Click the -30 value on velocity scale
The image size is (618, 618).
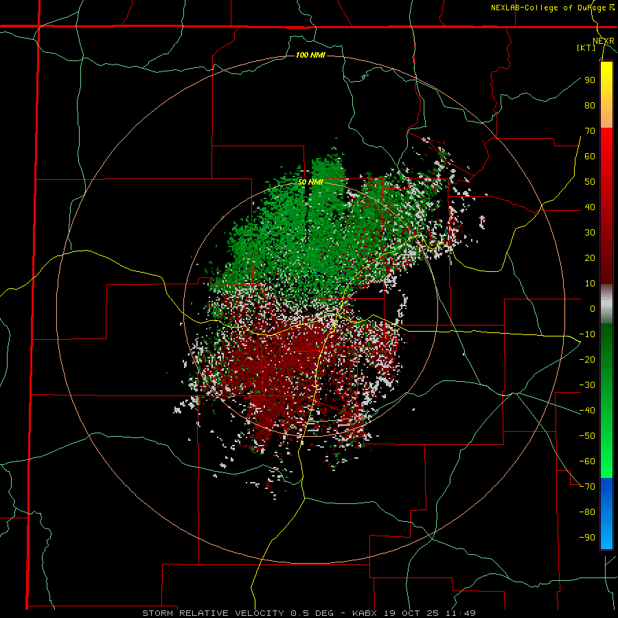coord(587,385)
